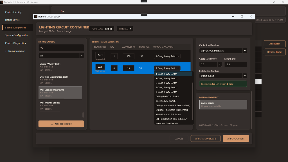Image resolution: width=288 pixels, height=162 pixels.
Task: Choose Bell Push Button (LED Indicator) option
Action: 173,119
